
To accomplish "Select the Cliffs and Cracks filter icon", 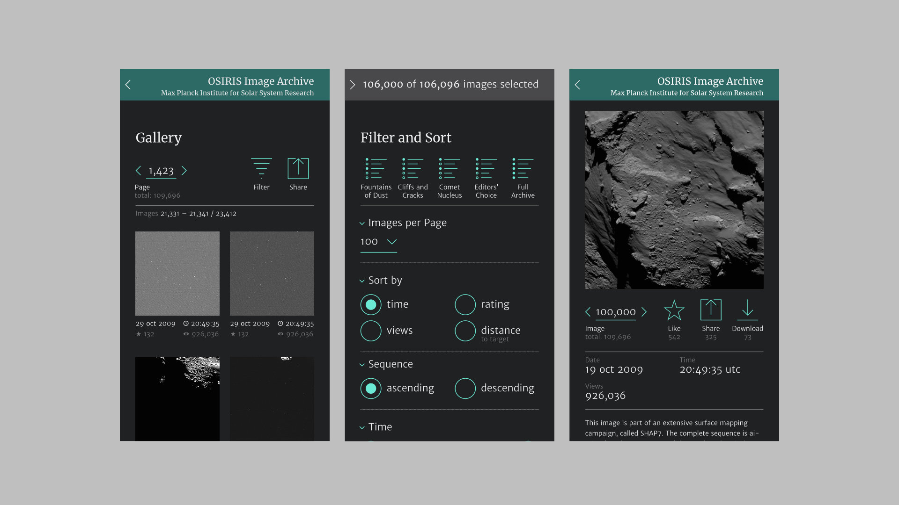I will [x=413, y=169].
